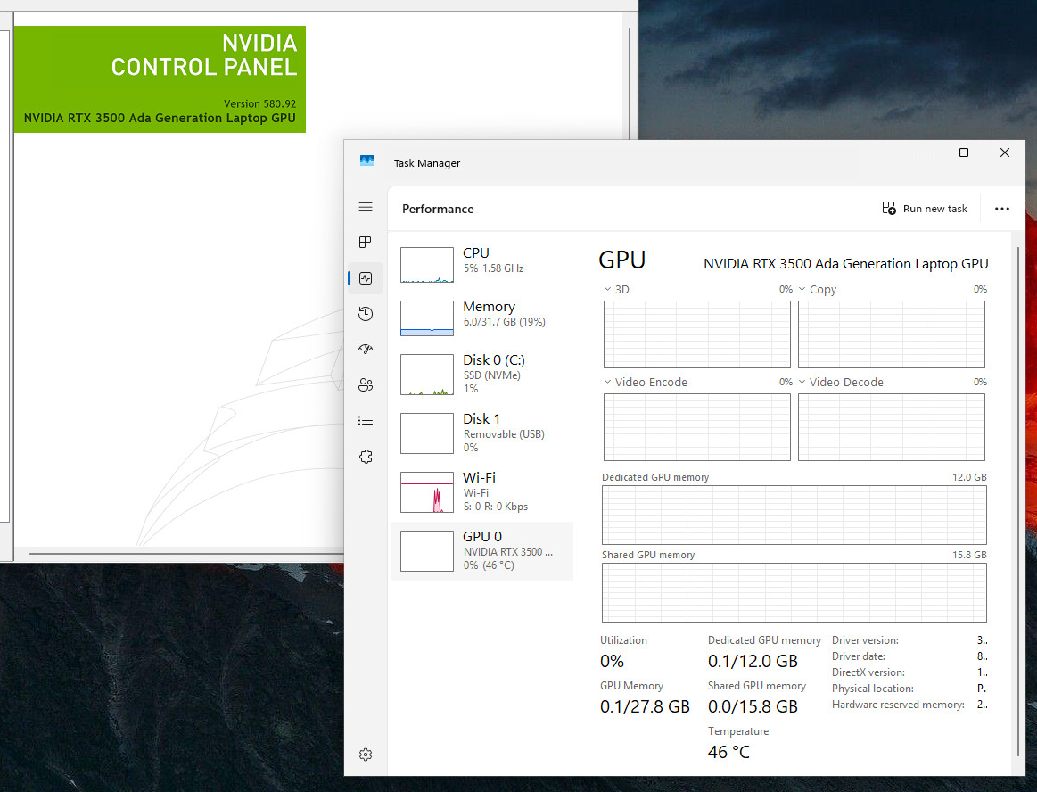
Task: Click the NVIDIA Control Panel green banner
Action: click(x=160, y=79)
